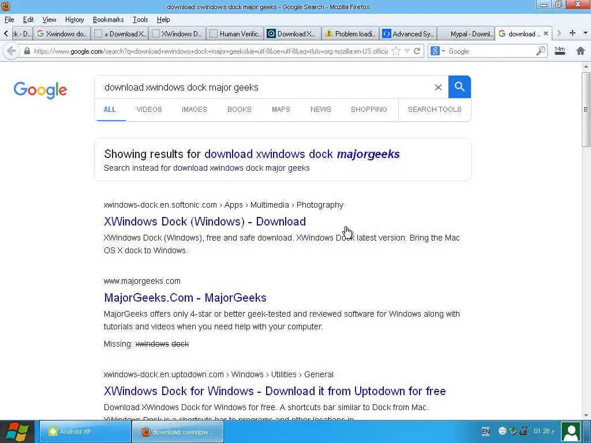Screen dimensions: 591x443
Task: Switch to the Xwindows do... tab
Action: click(x=62, y=33)
